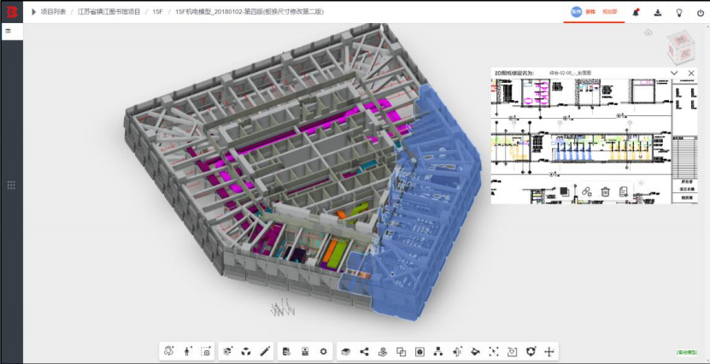The height and width of the screenshot is (364, 710).
Task: Click the framed snapshot icon
Action: click(420, 351)
